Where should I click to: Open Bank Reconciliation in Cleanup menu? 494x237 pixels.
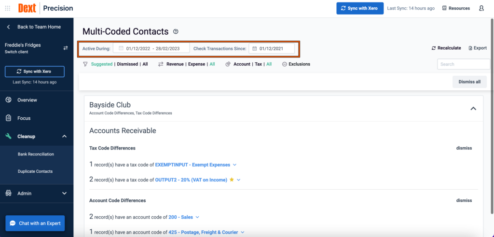click(x=36, y=154)
